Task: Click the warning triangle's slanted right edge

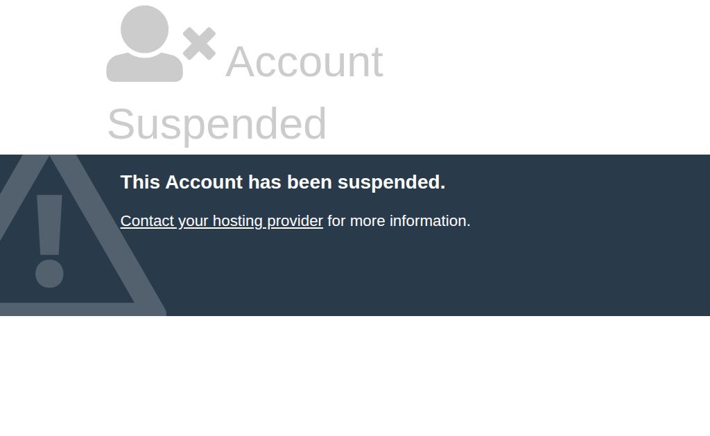Action: (x=114, y=236)
